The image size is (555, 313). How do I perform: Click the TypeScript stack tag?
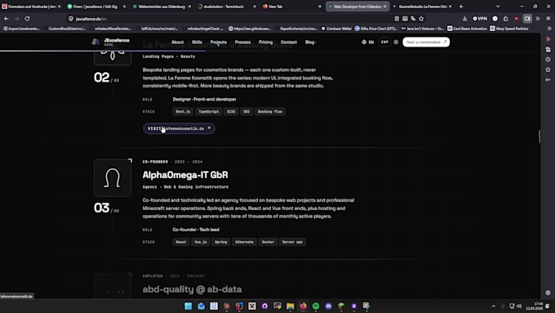(x=208, y=111)
